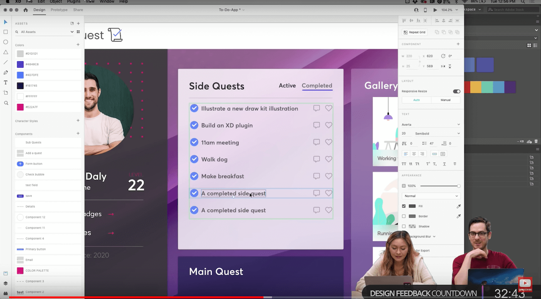Viewport: 541px width, 299px height.
Task: Add a new character style
Action: tap(78, 120)
